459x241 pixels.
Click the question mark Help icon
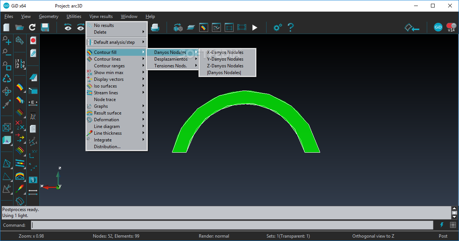coord(291,27)
